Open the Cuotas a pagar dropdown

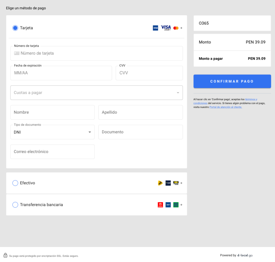(96, 93)
